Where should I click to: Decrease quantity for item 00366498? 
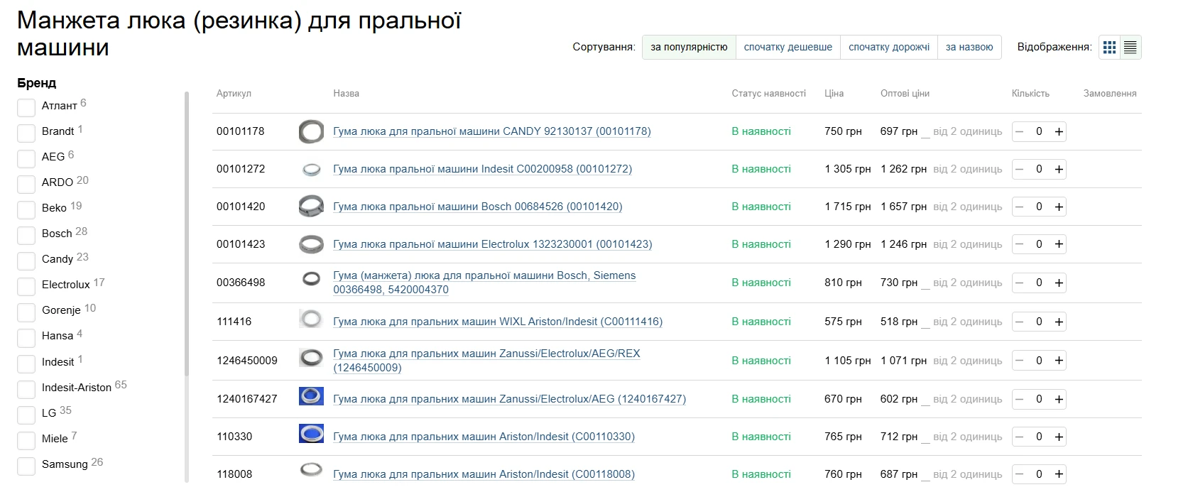(1020, 283)
